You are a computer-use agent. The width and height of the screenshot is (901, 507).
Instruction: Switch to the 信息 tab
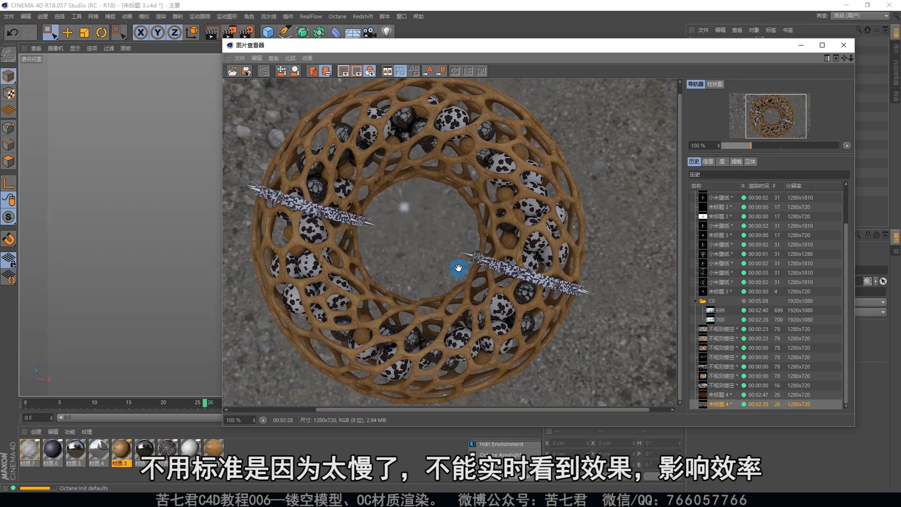tap(708, 161)
